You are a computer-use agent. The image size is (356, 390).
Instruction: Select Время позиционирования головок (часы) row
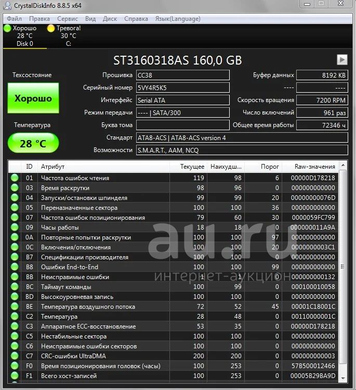tap(173, 366)
